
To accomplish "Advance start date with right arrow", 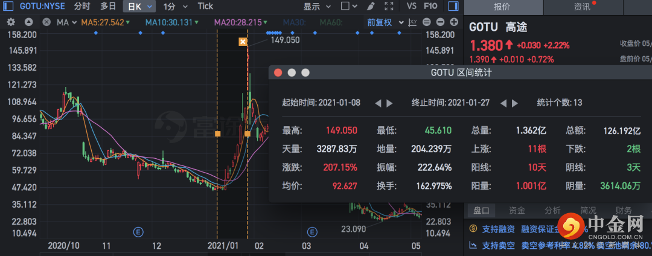I will (389, 103).
